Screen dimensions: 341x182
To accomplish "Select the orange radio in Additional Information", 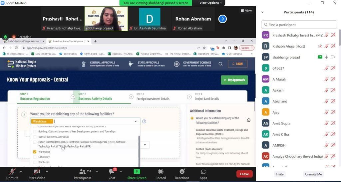I will [x=192, y=118].
